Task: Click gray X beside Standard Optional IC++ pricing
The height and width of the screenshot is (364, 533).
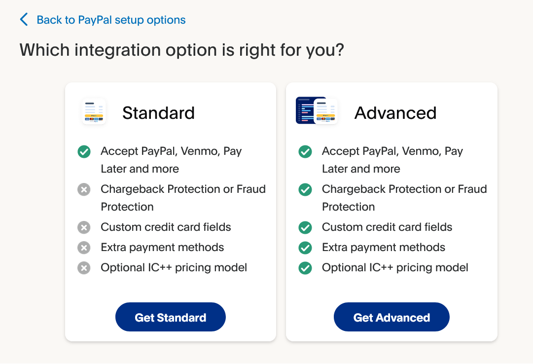Action: pyautogui.click(x=84, y=268)
